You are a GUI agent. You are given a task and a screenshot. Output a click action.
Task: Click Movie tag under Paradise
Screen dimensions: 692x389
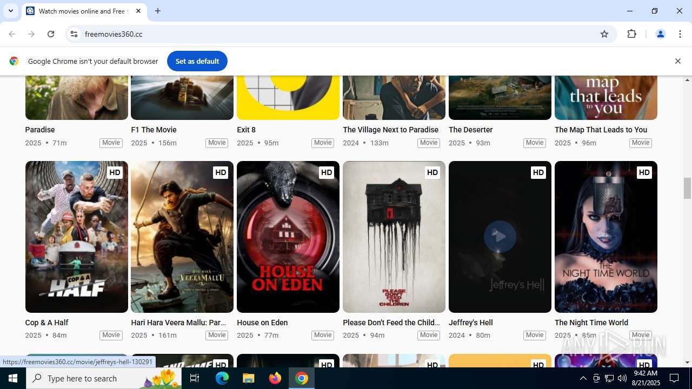coord(111,143)
